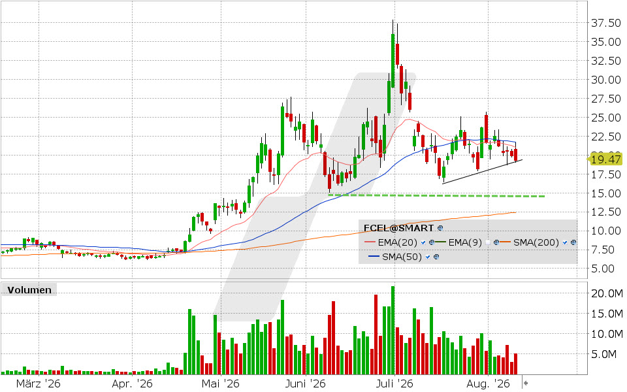Open settings icon next to FCEL@SMART

[x=440, y=228]
